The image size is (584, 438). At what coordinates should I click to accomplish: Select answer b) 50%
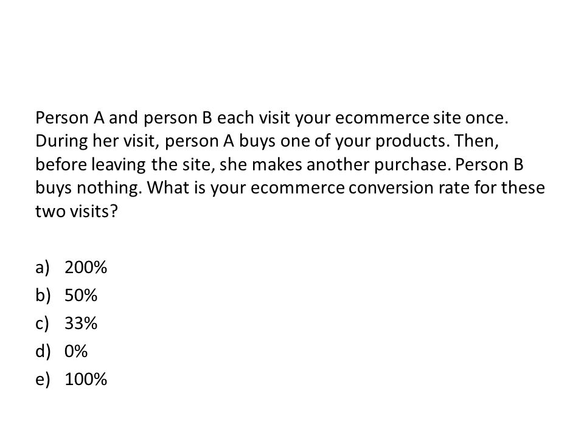66,296
